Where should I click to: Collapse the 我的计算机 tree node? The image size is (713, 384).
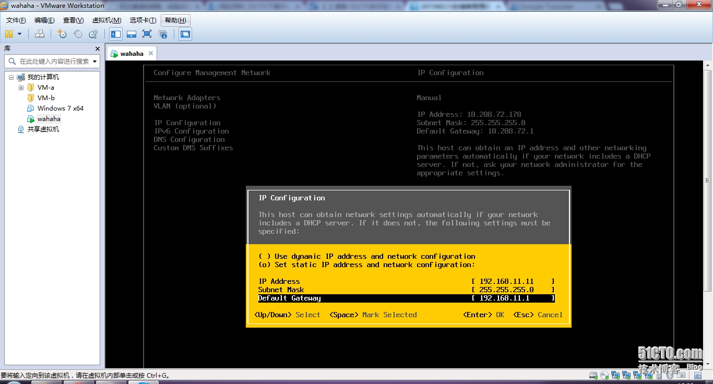click(11, 77)
